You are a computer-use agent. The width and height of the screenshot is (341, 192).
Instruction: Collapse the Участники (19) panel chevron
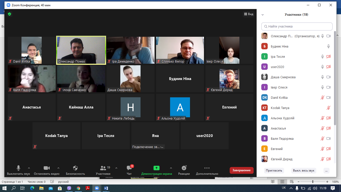(x=263, y=15)
